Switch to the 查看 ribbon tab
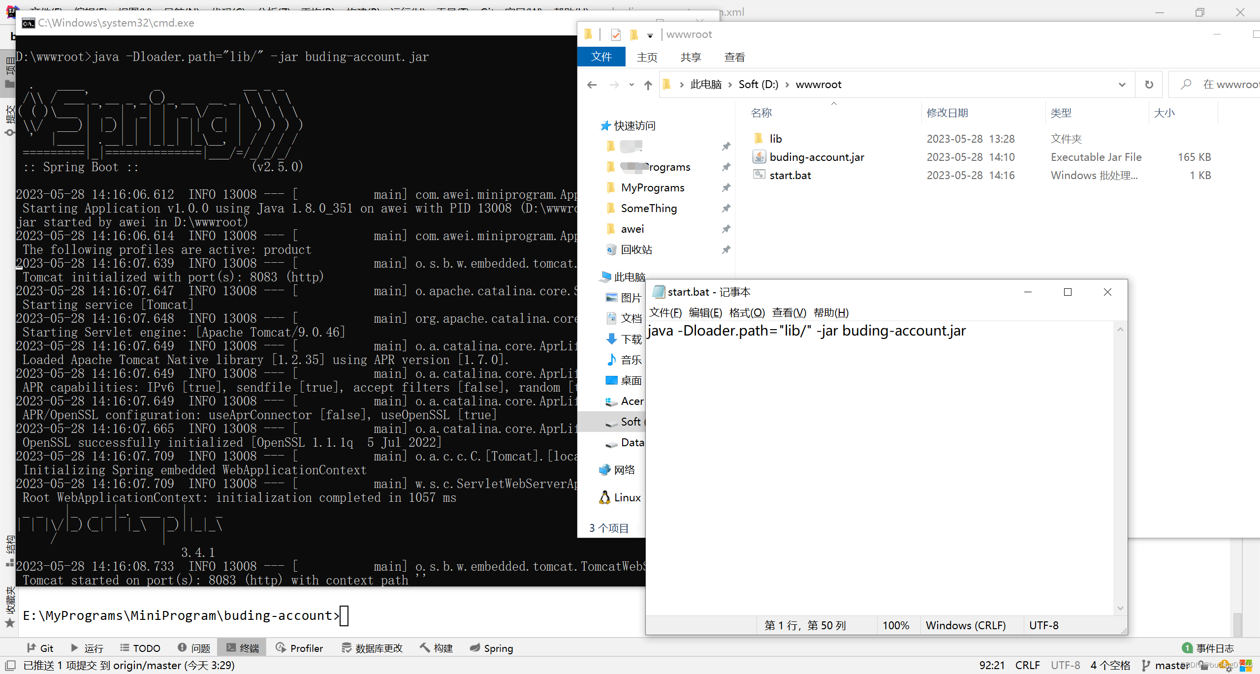 pos(734,57)
